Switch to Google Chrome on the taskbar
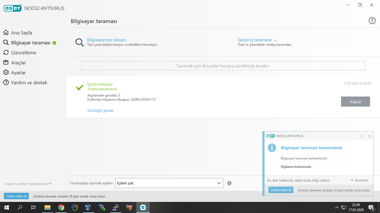This screenshot has height=213, width=380. 61,207
